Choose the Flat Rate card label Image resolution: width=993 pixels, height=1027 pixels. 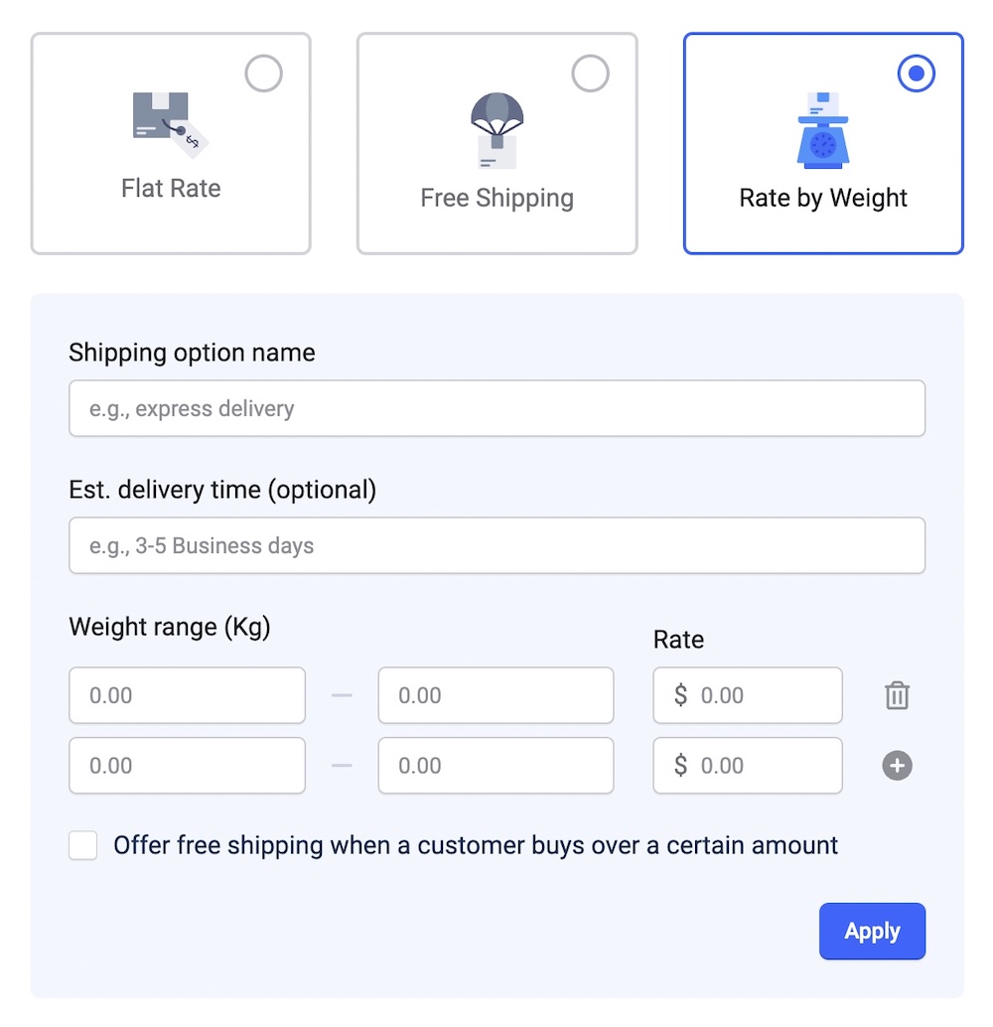171,189
